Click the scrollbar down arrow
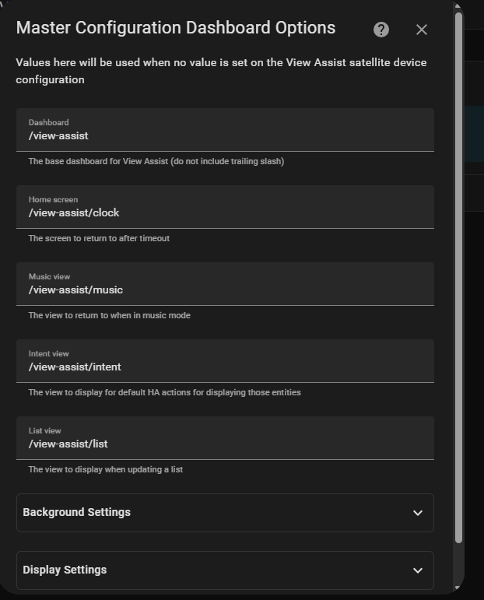This screenshot has width=484, height=600. coord(458,588)
